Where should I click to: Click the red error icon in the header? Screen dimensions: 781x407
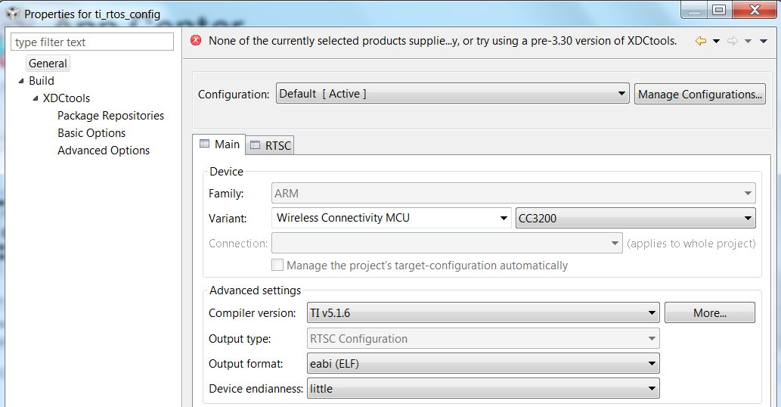(x=196, y=41)
